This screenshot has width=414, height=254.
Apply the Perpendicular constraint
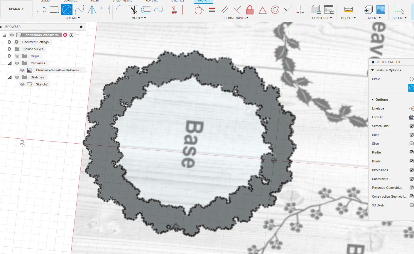point(237,10)
